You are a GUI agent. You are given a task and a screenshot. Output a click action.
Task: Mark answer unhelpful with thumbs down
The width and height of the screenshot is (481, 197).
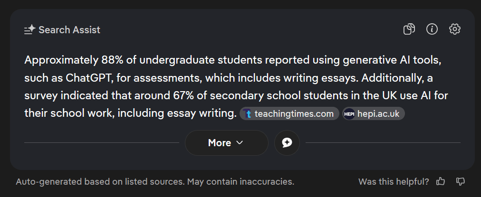pos(460,181)
